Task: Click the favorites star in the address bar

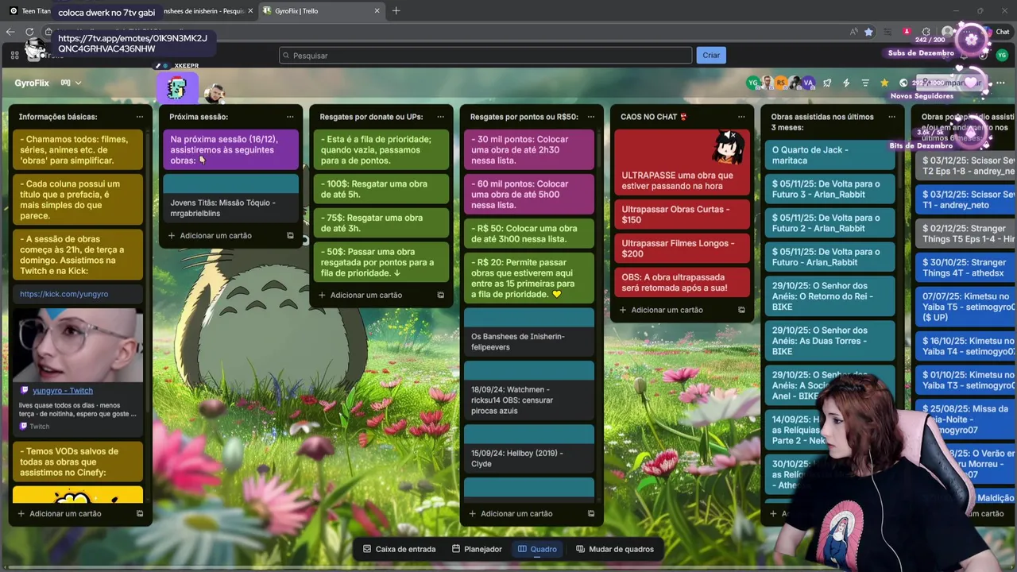Action: [x=868, y=32]
